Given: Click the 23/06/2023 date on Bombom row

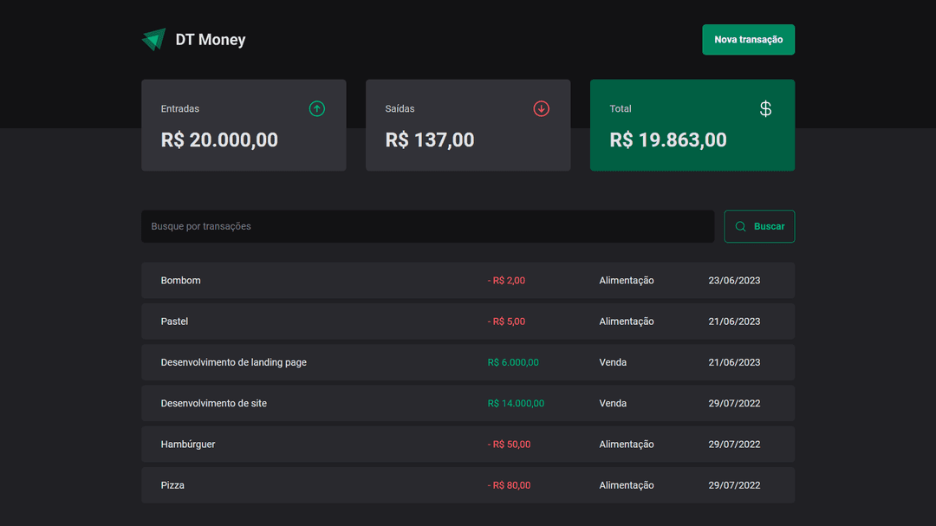Looking at the screenshot, I should pyautogui.click(x=734, y=280).
